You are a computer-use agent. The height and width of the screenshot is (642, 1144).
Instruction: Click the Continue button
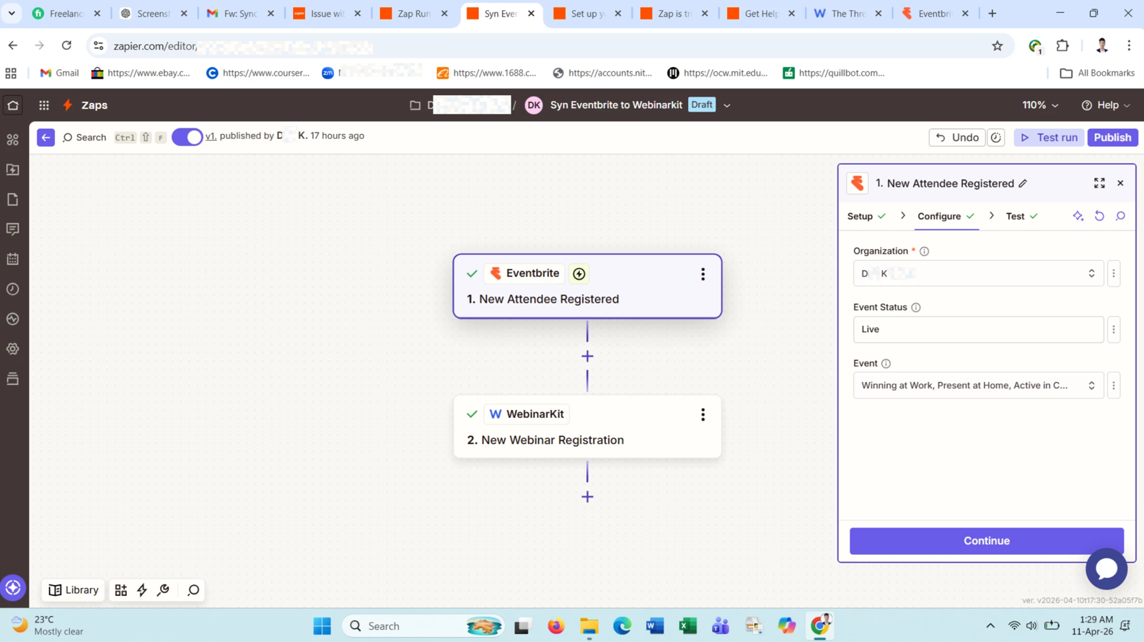coord(986,541)
